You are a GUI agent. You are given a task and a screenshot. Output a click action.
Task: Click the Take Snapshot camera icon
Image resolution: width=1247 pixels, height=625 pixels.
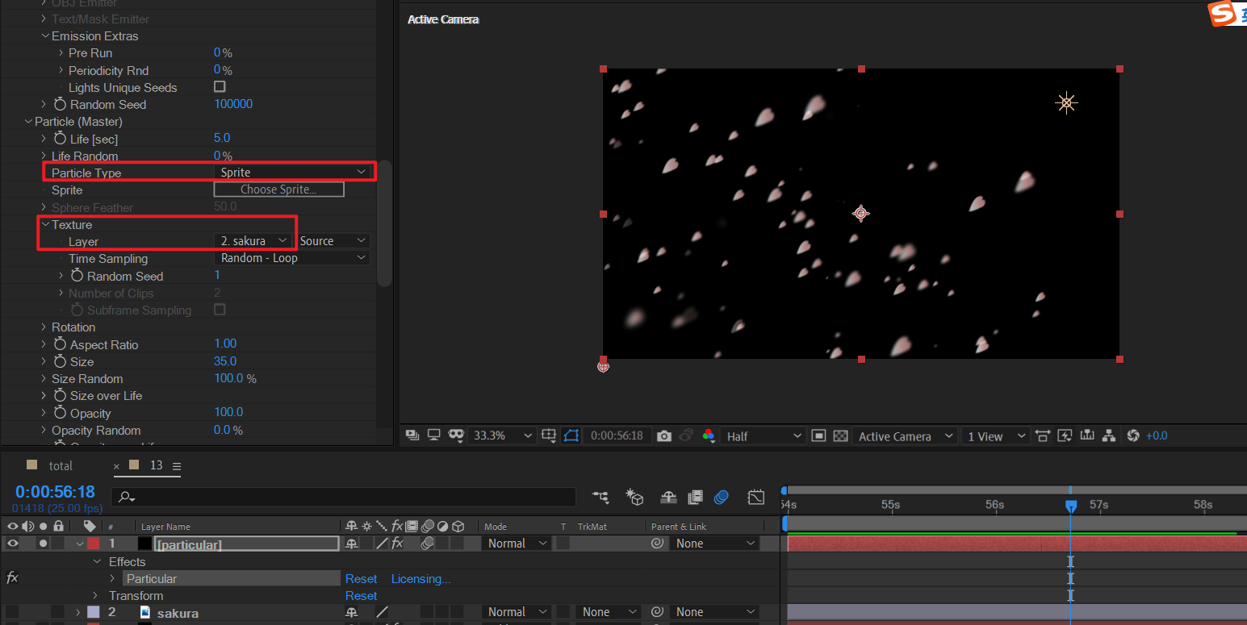tap(663, 435)
